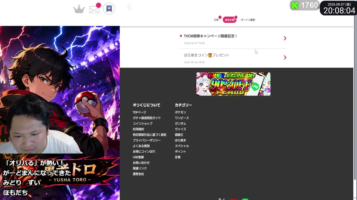
Task: Open the コインショップ link
Action: tap(143, 123)
